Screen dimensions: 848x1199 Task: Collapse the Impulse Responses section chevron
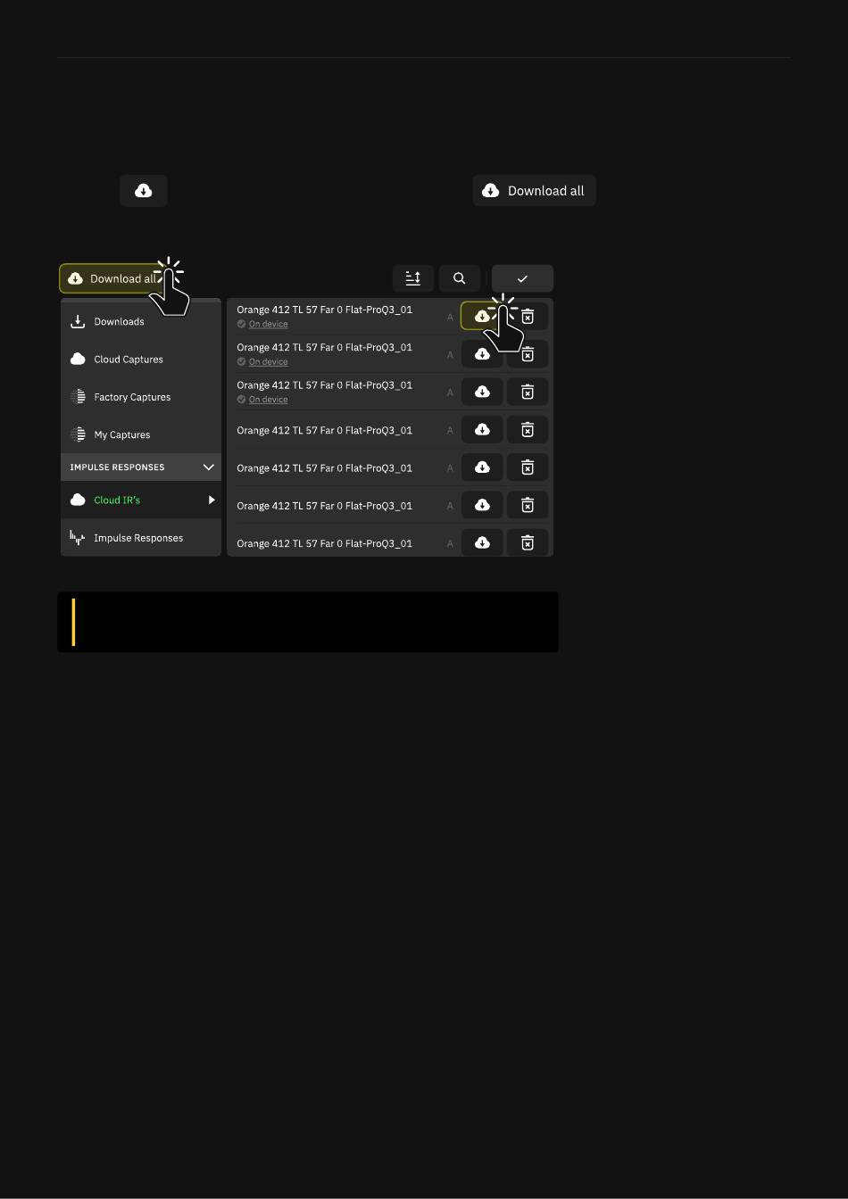click(x=209, y=467)
